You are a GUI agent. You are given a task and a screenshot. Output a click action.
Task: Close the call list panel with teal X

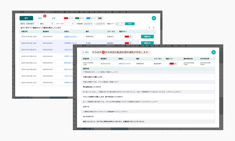point(154,18)
